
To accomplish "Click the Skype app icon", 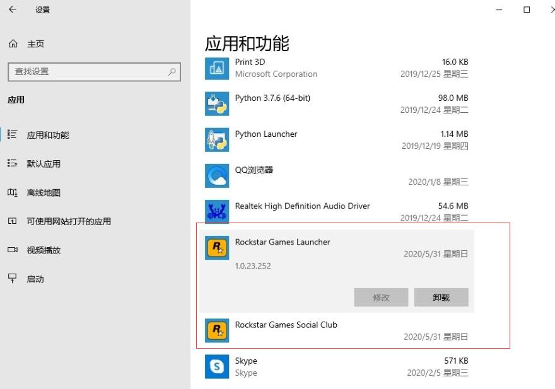I will pos(217,367).
